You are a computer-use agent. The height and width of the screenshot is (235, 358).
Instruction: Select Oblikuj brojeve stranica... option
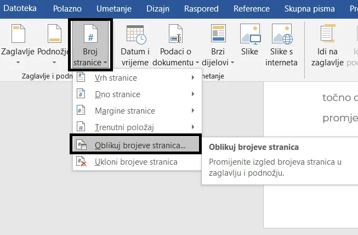[136, 145]
